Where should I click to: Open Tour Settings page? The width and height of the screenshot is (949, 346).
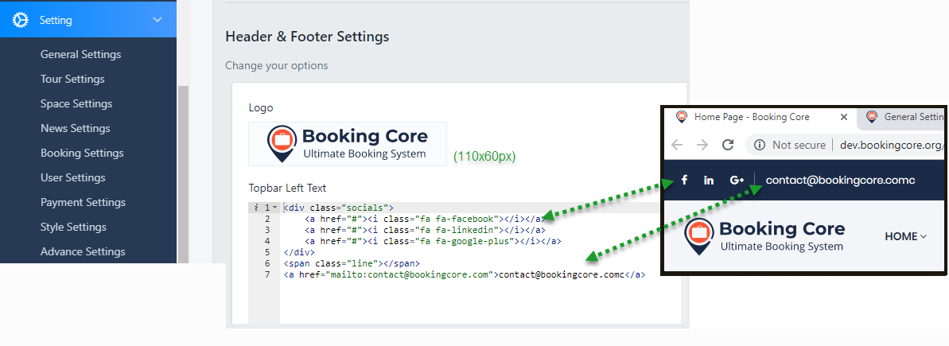coord(72,80)
